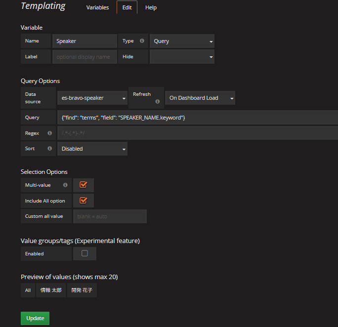Open the Help tab
Screen dimensions: 338x327
click(151, 8)
